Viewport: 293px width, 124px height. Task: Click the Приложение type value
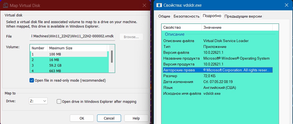[215, 47]
